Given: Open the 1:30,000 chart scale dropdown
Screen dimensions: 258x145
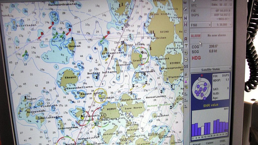Looking at the screenshot, I should click(x=222, y=25).
